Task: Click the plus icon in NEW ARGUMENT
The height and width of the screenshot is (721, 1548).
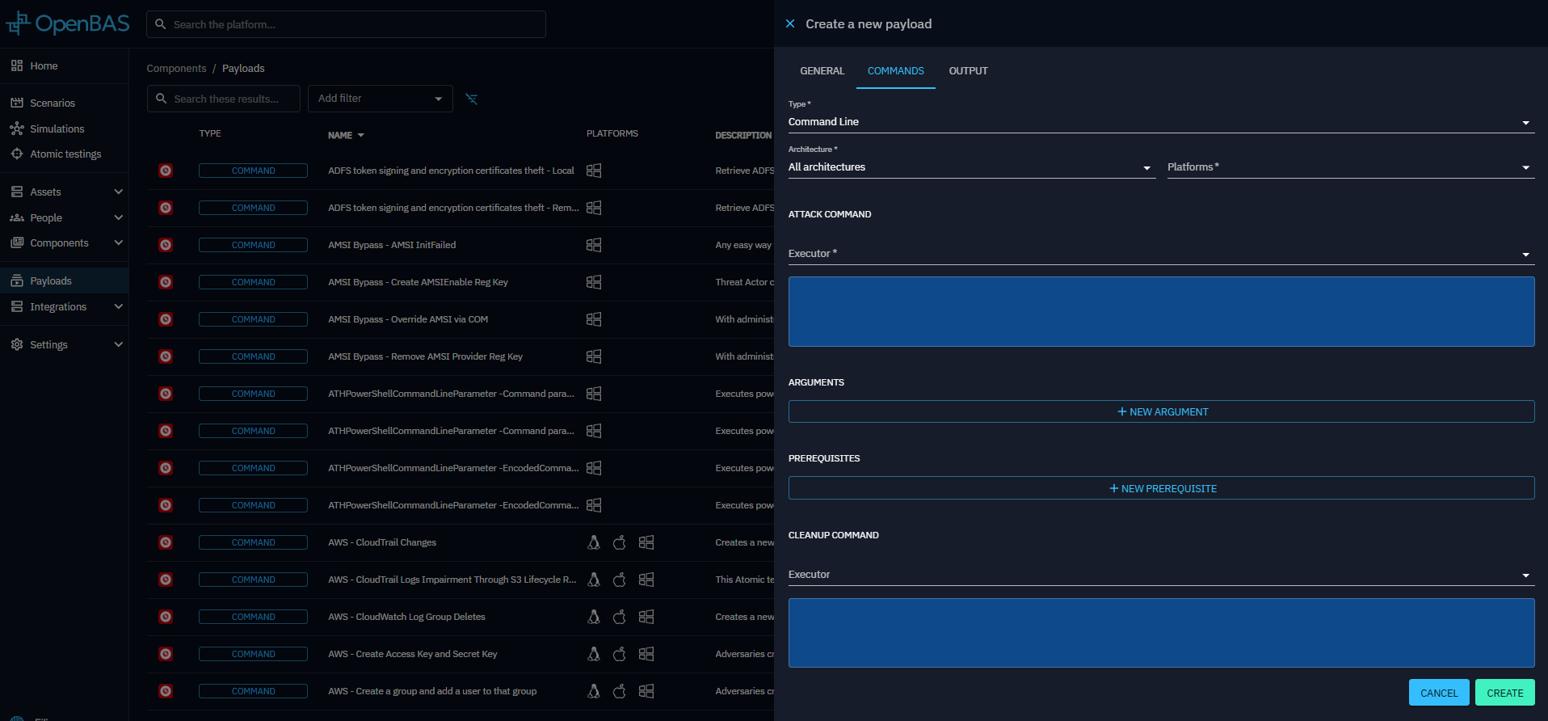Action: [1122, 411]
